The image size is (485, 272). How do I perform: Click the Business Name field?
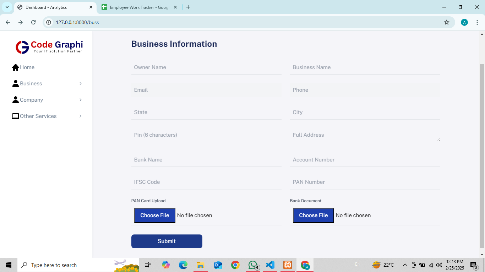point(365,67)
